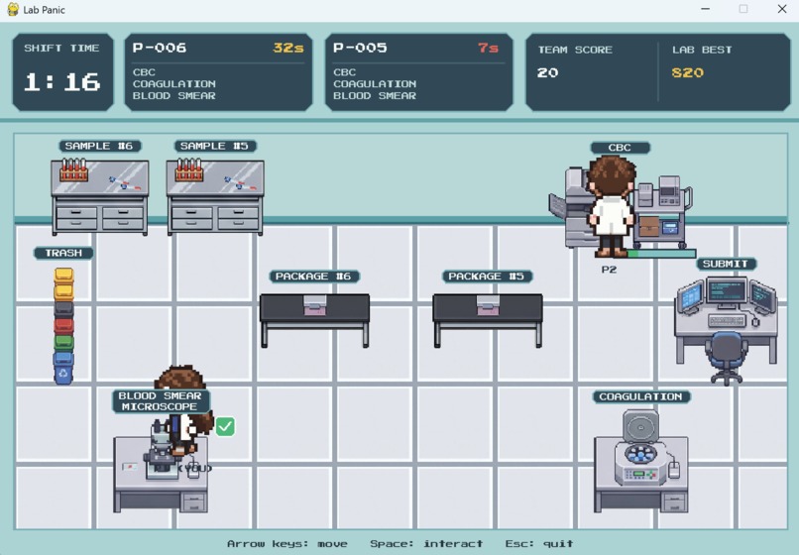
Task: Click the SUBMIT station label
Action: point(726,264)
